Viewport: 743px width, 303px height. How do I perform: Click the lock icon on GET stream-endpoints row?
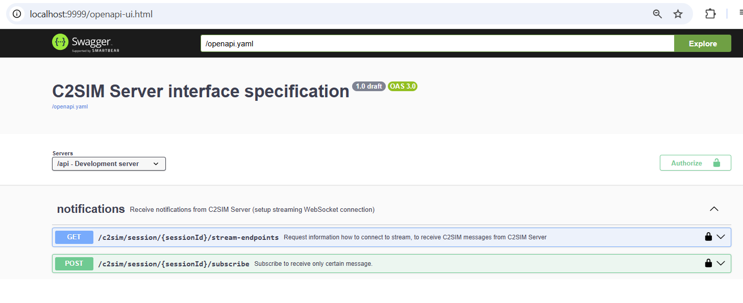click(x=708, y=237)
